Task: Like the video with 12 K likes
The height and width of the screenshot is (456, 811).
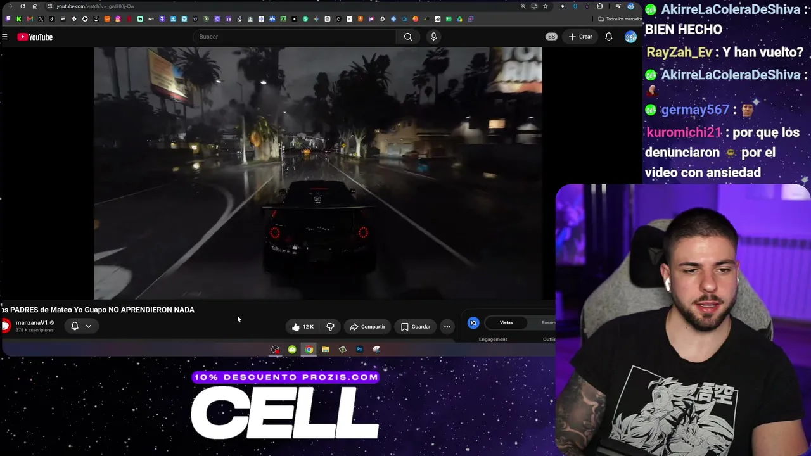Action: [303, 327]
